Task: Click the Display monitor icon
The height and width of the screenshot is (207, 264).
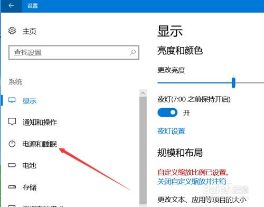Action: 12,100
